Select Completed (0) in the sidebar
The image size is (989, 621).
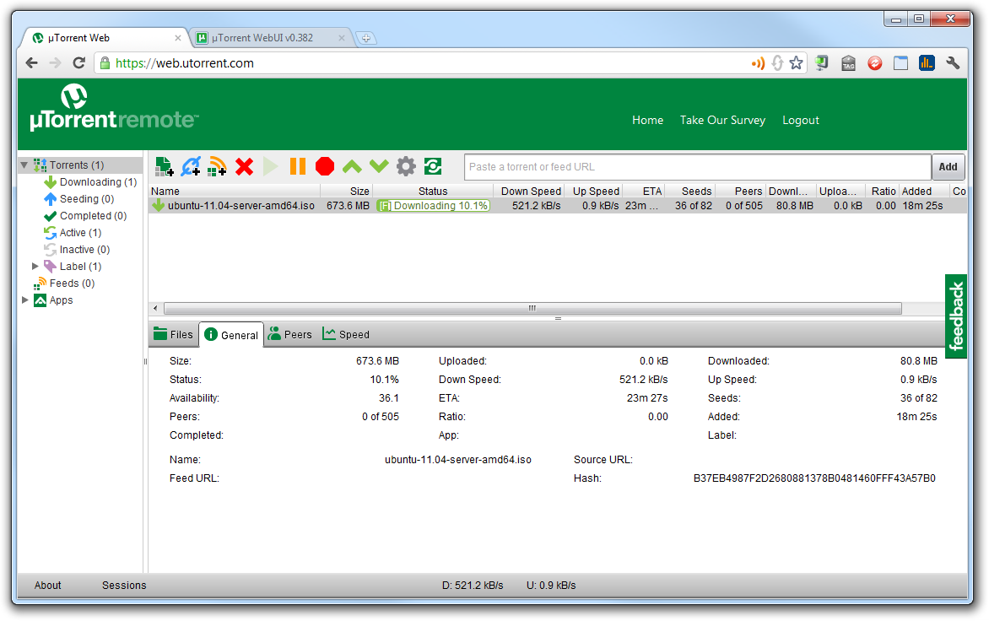click(x=85, y=216)
